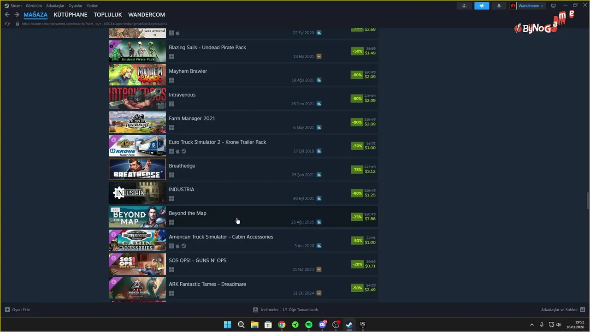590x332 pixels.
Task: Click the Breathedge game thumbnail
Action: click(x=137, y=169)
